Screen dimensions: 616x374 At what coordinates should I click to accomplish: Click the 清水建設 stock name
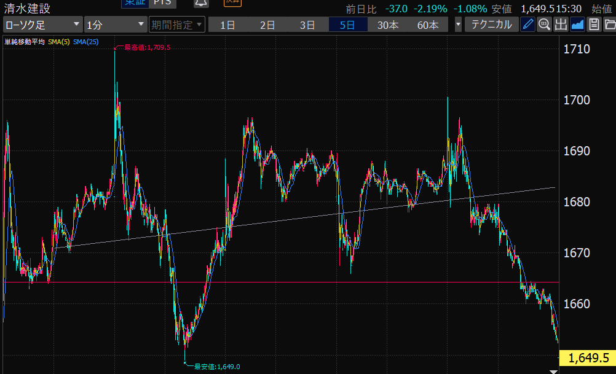(27, 8)
